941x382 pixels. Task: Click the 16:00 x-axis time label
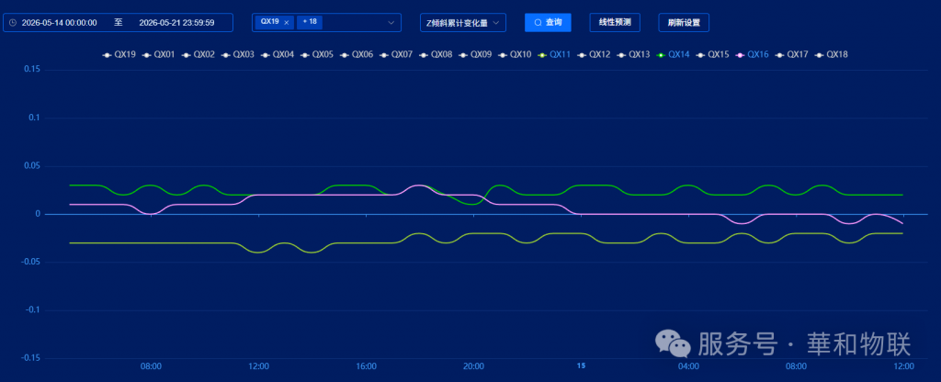366,365
